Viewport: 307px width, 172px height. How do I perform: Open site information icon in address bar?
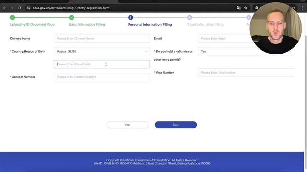coord(29,8)
